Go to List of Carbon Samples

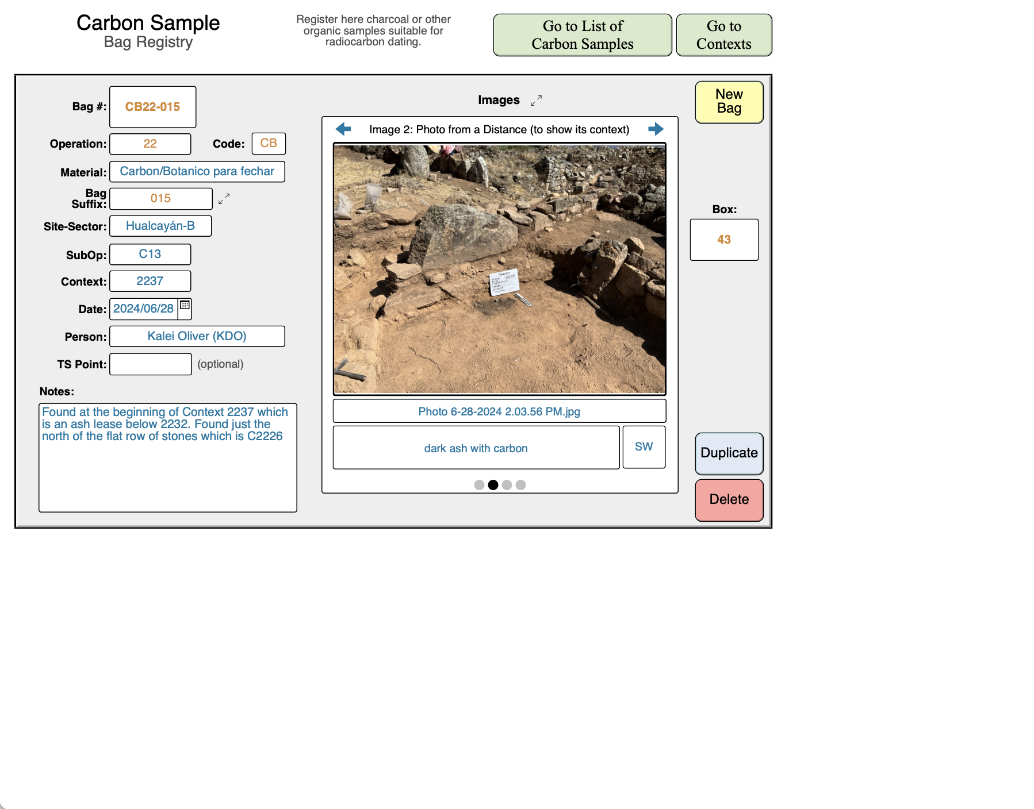click(582, 35)
